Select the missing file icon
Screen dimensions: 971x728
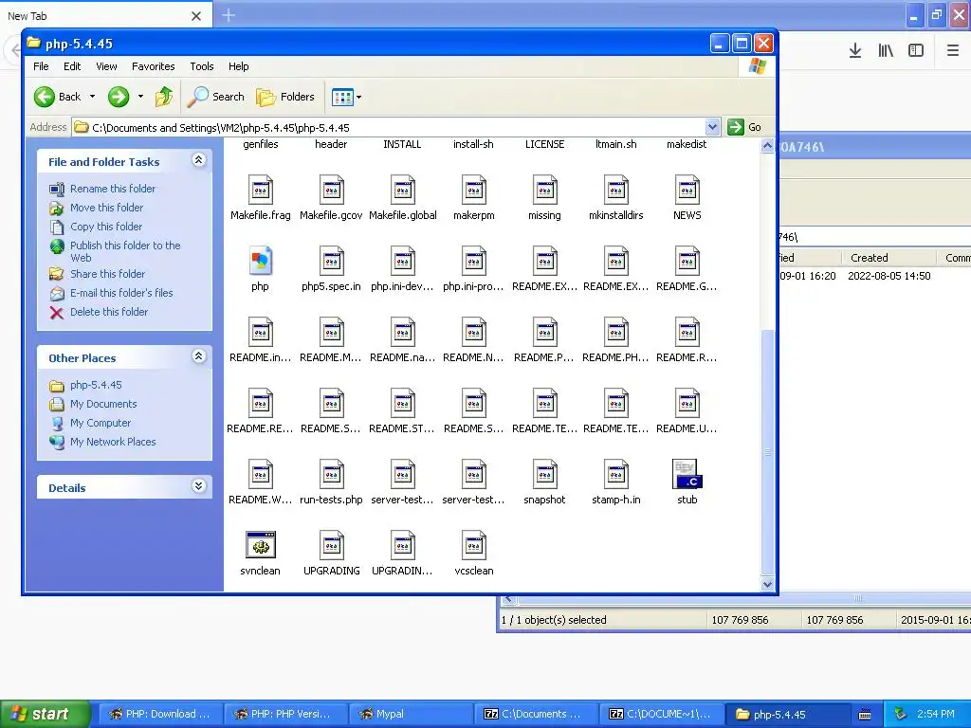tap(545, 190)
